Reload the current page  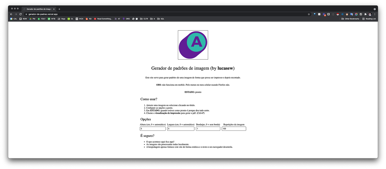tap(20, 14)
